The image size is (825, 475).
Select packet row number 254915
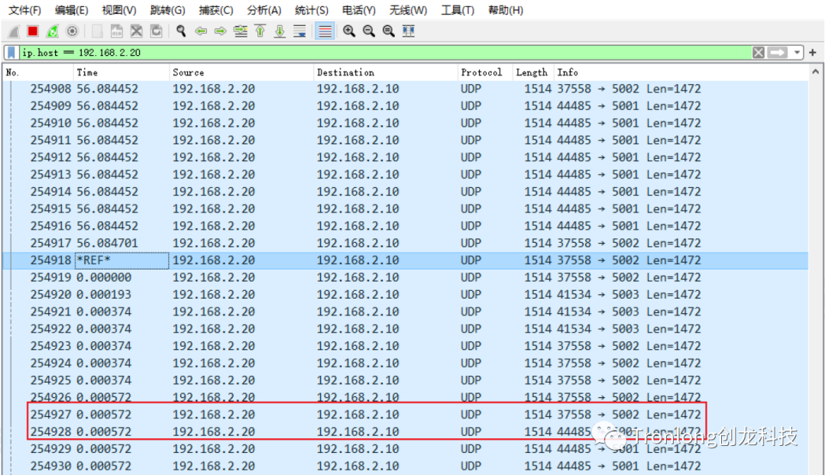(406, 208)
